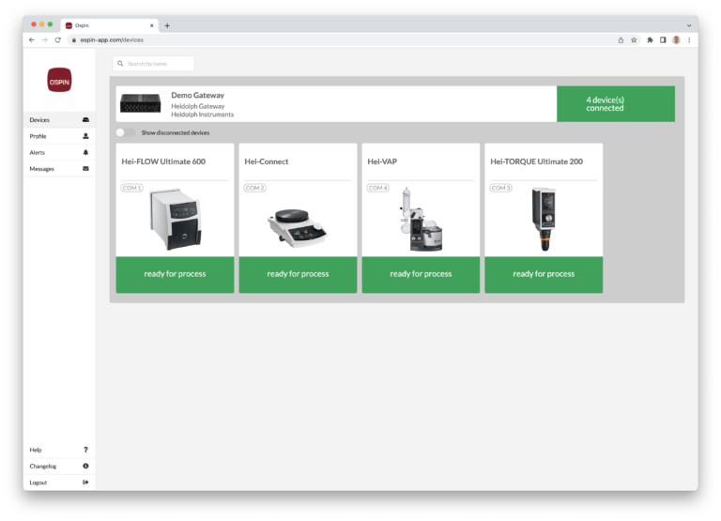Click the Heidolph Instruments subtitle text
The width and height of the screenshot is (721, 521).
pos(203,115)
